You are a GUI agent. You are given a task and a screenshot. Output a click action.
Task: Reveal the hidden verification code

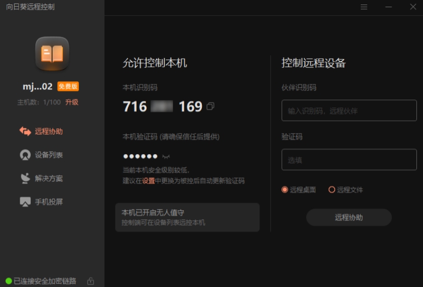pos(166,156)
